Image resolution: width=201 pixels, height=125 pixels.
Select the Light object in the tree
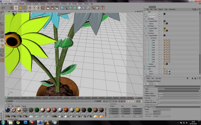[x=149, y=12]
